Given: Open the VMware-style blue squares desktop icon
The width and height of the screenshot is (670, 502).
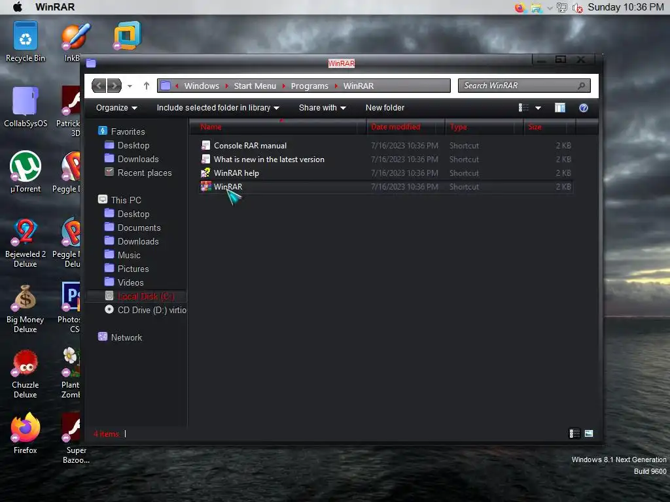Looking at the screenshot, I should [127, 35].
